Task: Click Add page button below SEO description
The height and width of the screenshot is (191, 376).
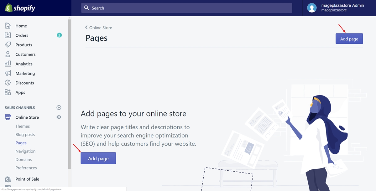Action: [x=98, y=158]
